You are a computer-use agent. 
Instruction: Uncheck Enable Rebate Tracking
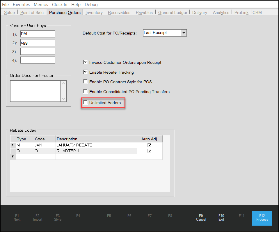point(86,72)
